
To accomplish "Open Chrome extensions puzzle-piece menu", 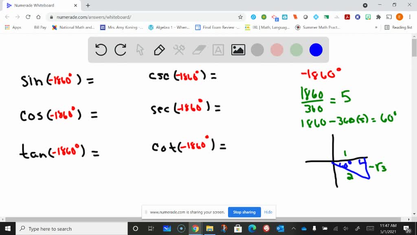I will point(380,18).
